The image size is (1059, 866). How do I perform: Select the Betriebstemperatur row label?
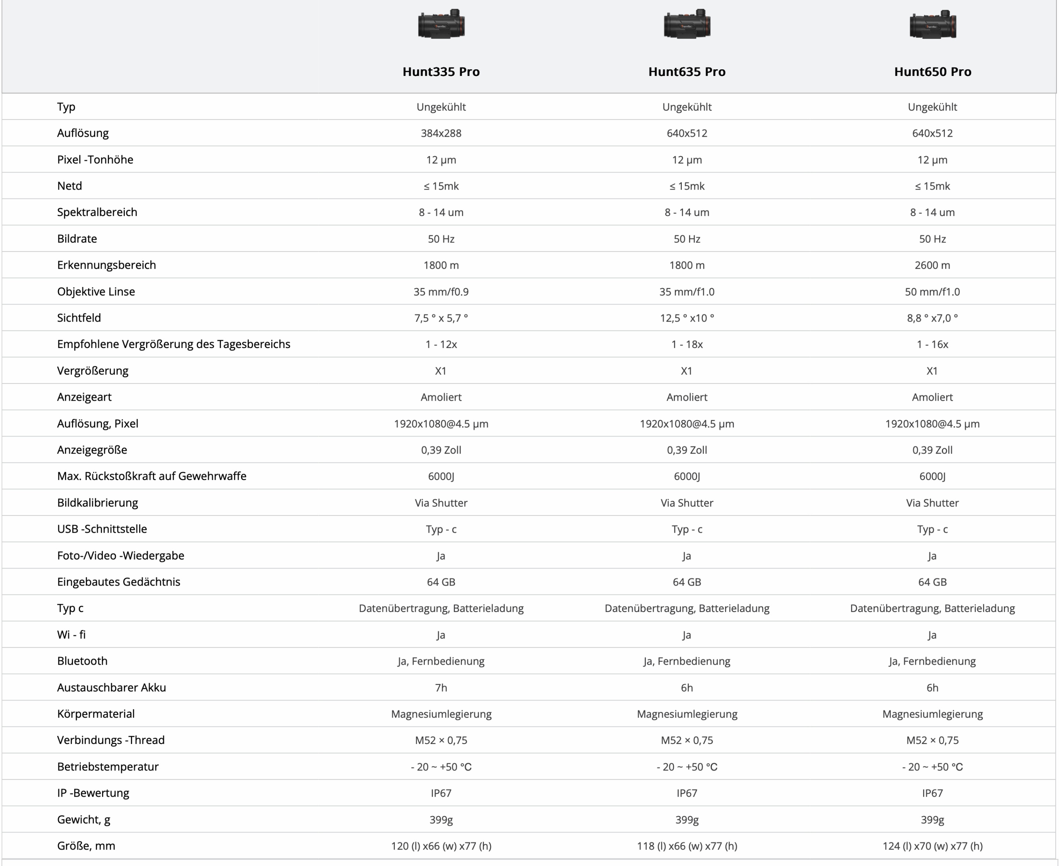pos(108,767)
